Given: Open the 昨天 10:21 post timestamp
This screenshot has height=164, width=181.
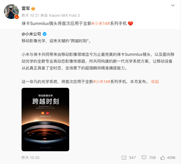Looking at the screenshot, I should click(30, 16).
